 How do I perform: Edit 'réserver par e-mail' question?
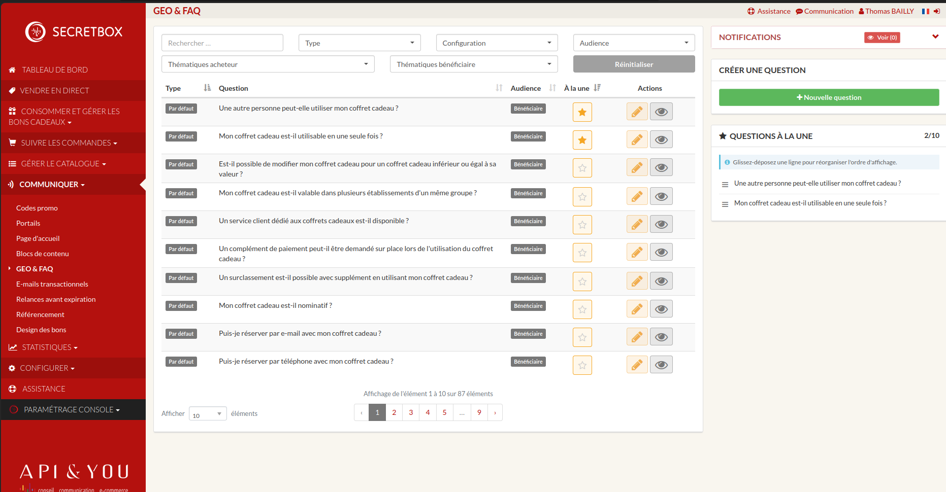point(637,337)
